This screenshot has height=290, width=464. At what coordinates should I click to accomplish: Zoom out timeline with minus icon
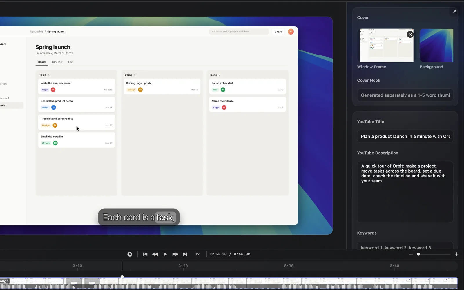411,254
